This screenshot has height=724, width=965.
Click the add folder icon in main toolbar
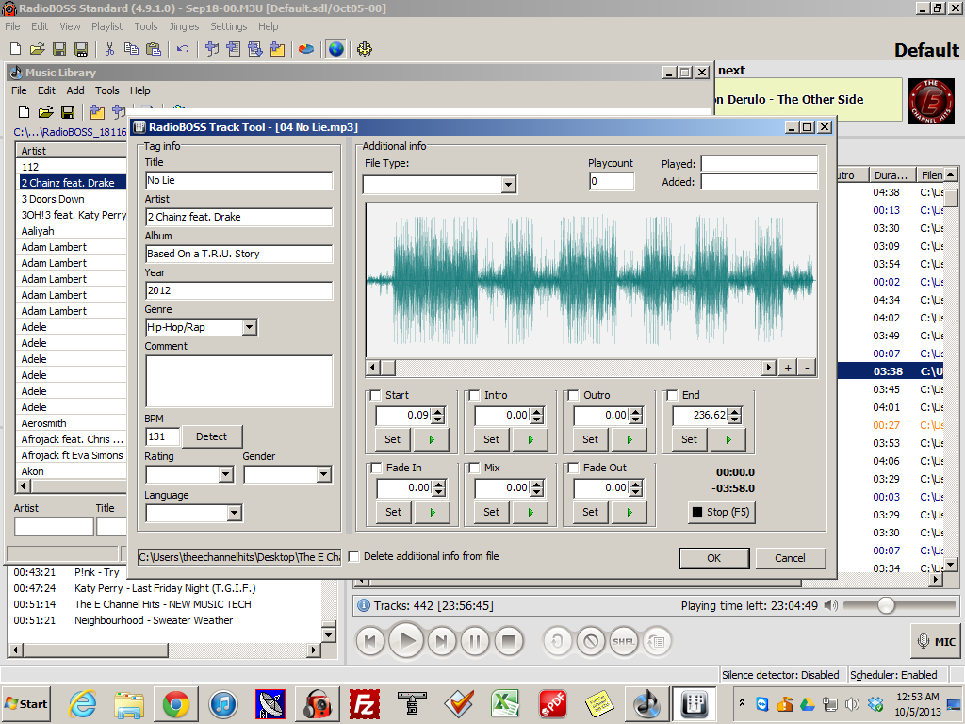(x=277, y=49)
